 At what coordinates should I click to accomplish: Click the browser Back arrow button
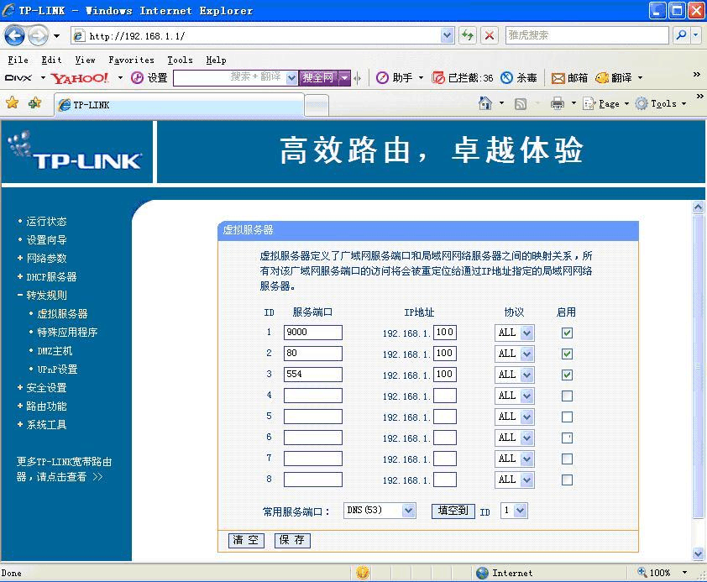click(15, 36)
